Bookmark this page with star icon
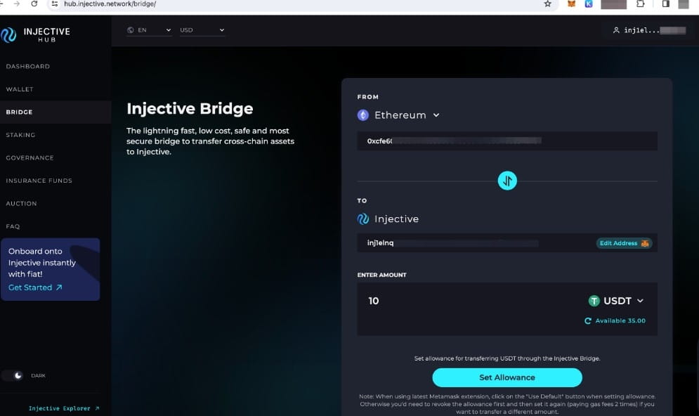 [x=547, y=4]
